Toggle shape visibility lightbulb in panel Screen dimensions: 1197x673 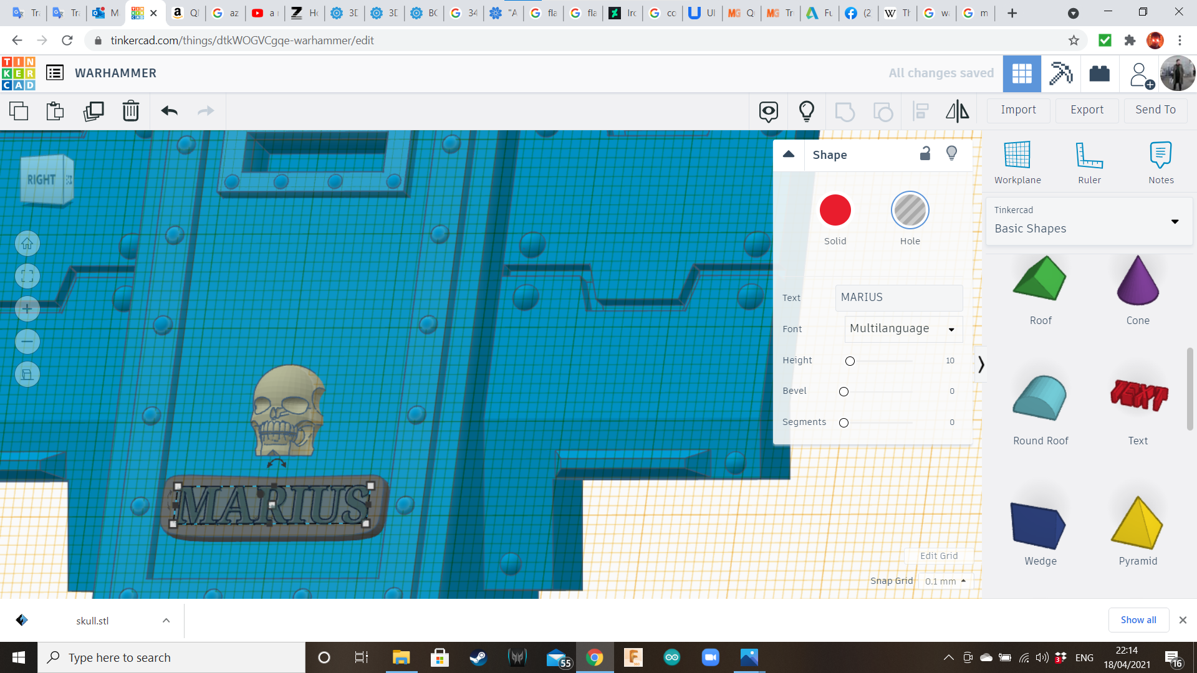click(x=951, y=154)
